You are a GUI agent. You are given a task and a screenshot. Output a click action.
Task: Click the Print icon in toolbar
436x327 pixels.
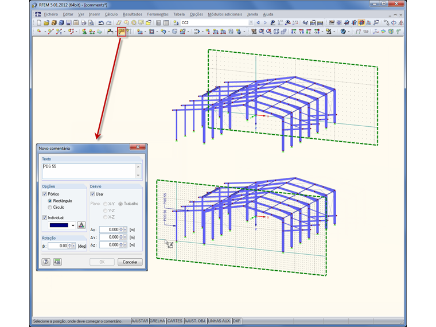84,23
